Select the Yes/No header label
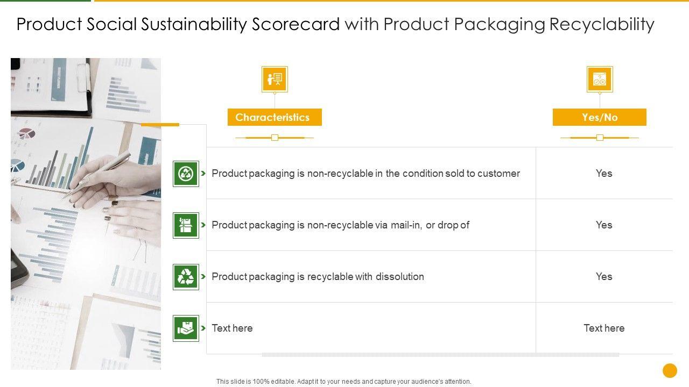This screenshot has width=689, height=387. (x=600, y=117)
